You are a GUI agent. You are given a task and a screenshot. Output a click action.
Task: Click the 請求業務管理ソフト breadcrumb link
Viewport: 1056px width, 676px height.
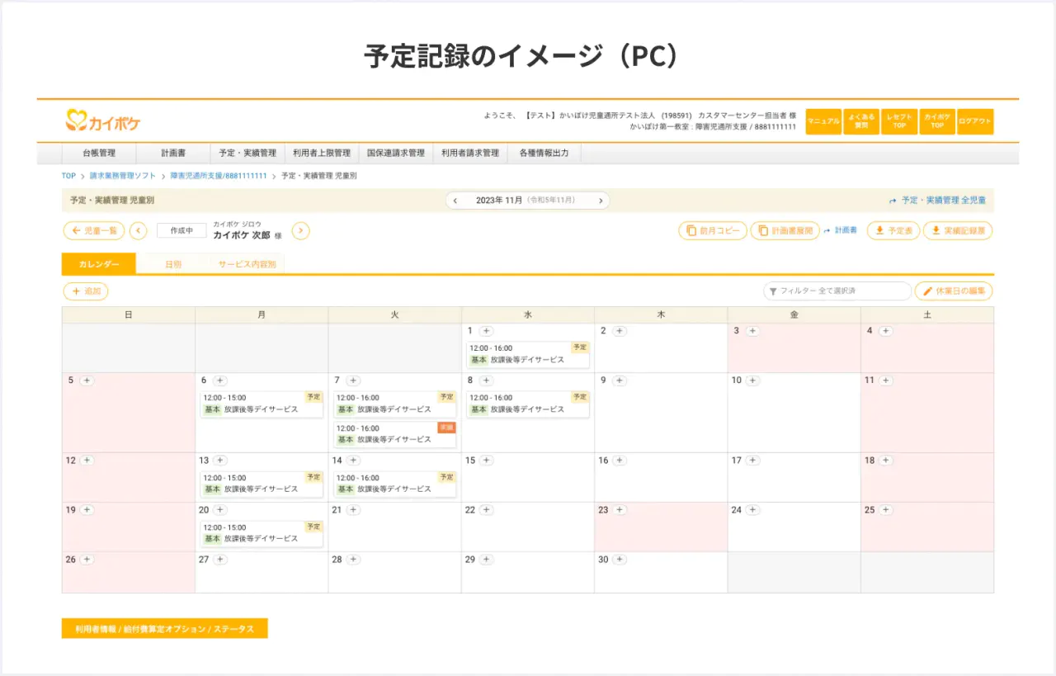(x=123, y=176)
